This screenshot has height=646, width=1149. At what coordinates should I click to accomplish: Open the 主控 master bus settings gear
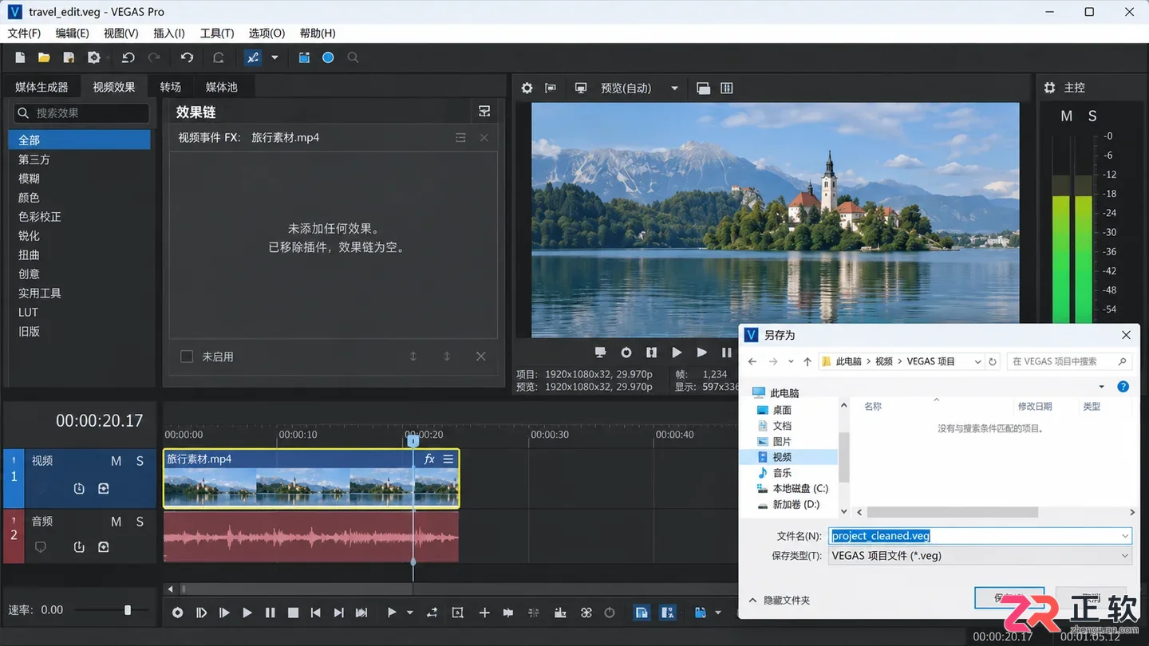(x=1050, y=88)
